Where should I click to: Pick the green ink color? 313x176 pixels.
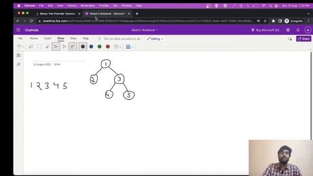click(99, 47)
